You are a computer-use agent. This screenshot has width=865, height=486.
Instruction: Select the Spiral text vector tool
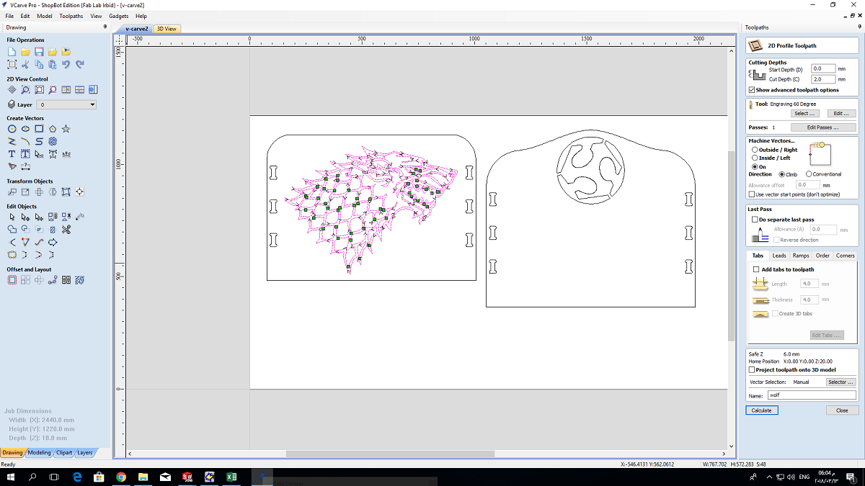(53, 142)
